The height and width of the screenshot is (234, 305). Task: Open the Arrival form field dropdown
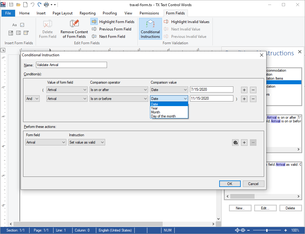pos(67,89)
